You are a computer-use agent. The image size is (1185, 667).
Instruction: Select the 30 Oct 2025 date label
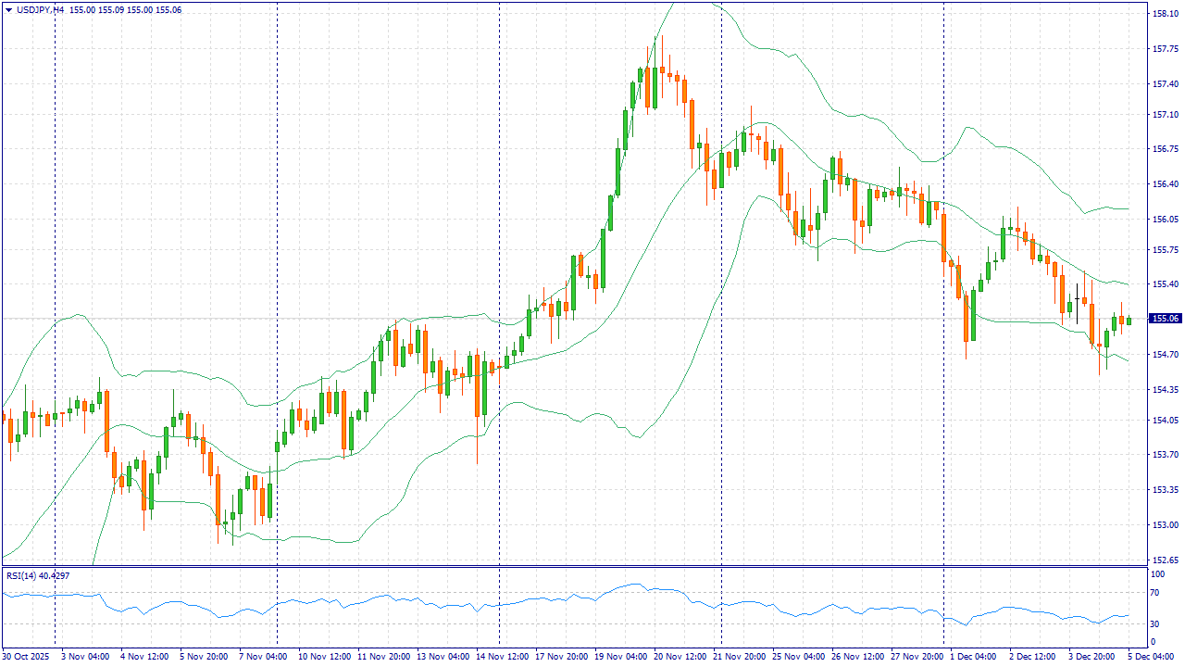pos(25,656)
